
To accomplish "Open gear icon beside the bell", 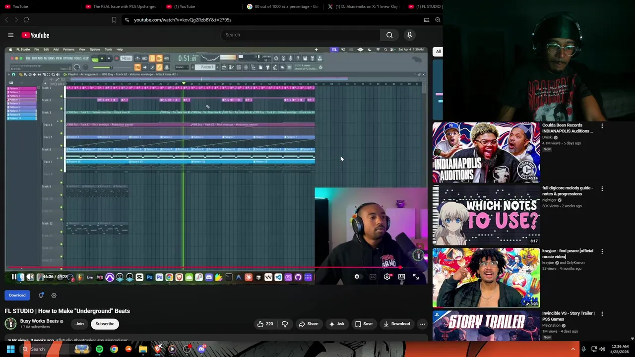I will click(x=54, y=295).
